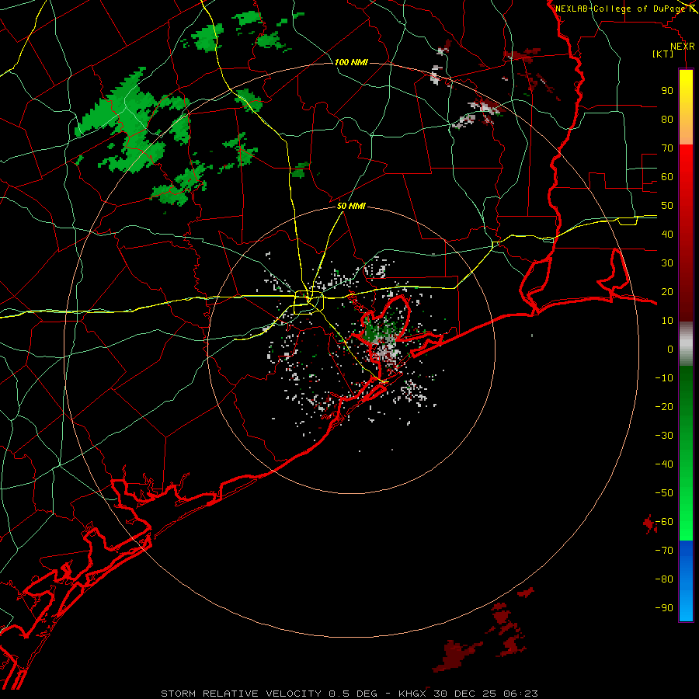Image resolution: width=699 pixels, height=699 pixels.
Task: Click the -60 label on velocity scale
Action: [664, 522]
